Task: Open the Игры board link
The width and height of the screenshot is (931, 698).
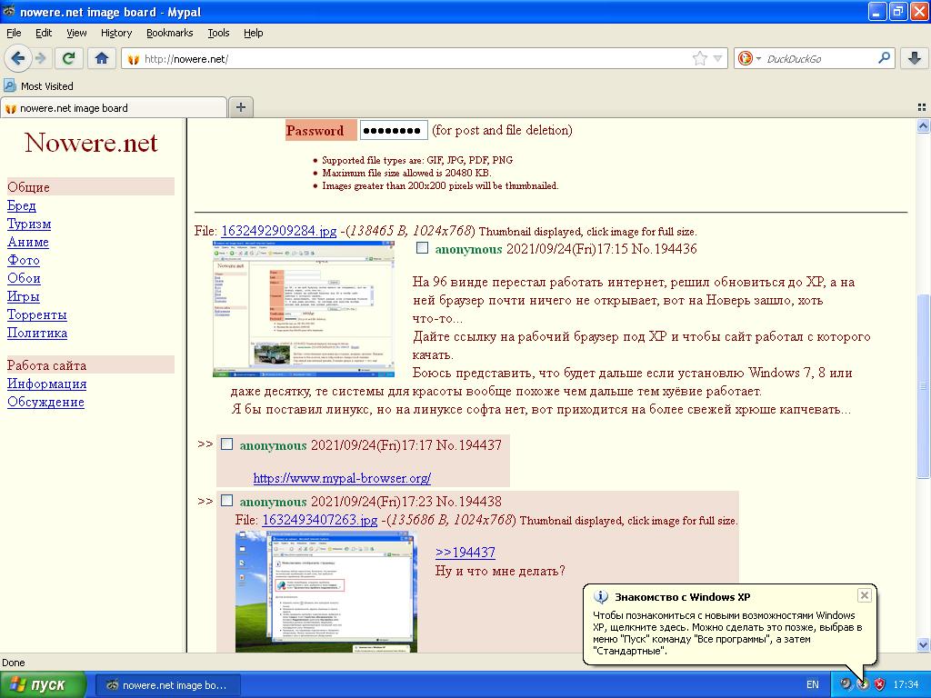Action: (x=23, y=296)
